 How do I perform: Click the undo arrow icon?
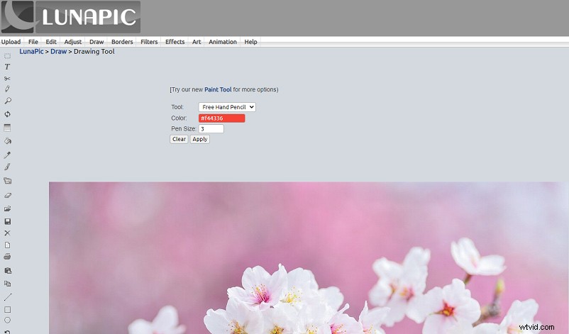pyautogui.click(x=7, y=331)
